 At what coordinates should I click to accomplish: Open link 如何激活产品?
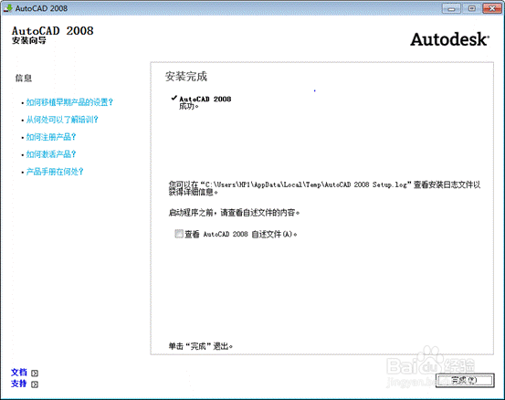point(51,154)
